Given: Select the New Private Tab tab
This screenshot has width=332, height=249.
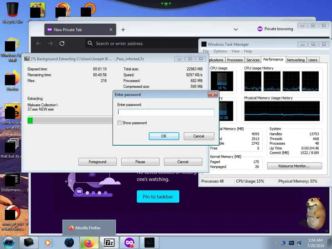Looking at the screenshot, I should pos(80,30).
